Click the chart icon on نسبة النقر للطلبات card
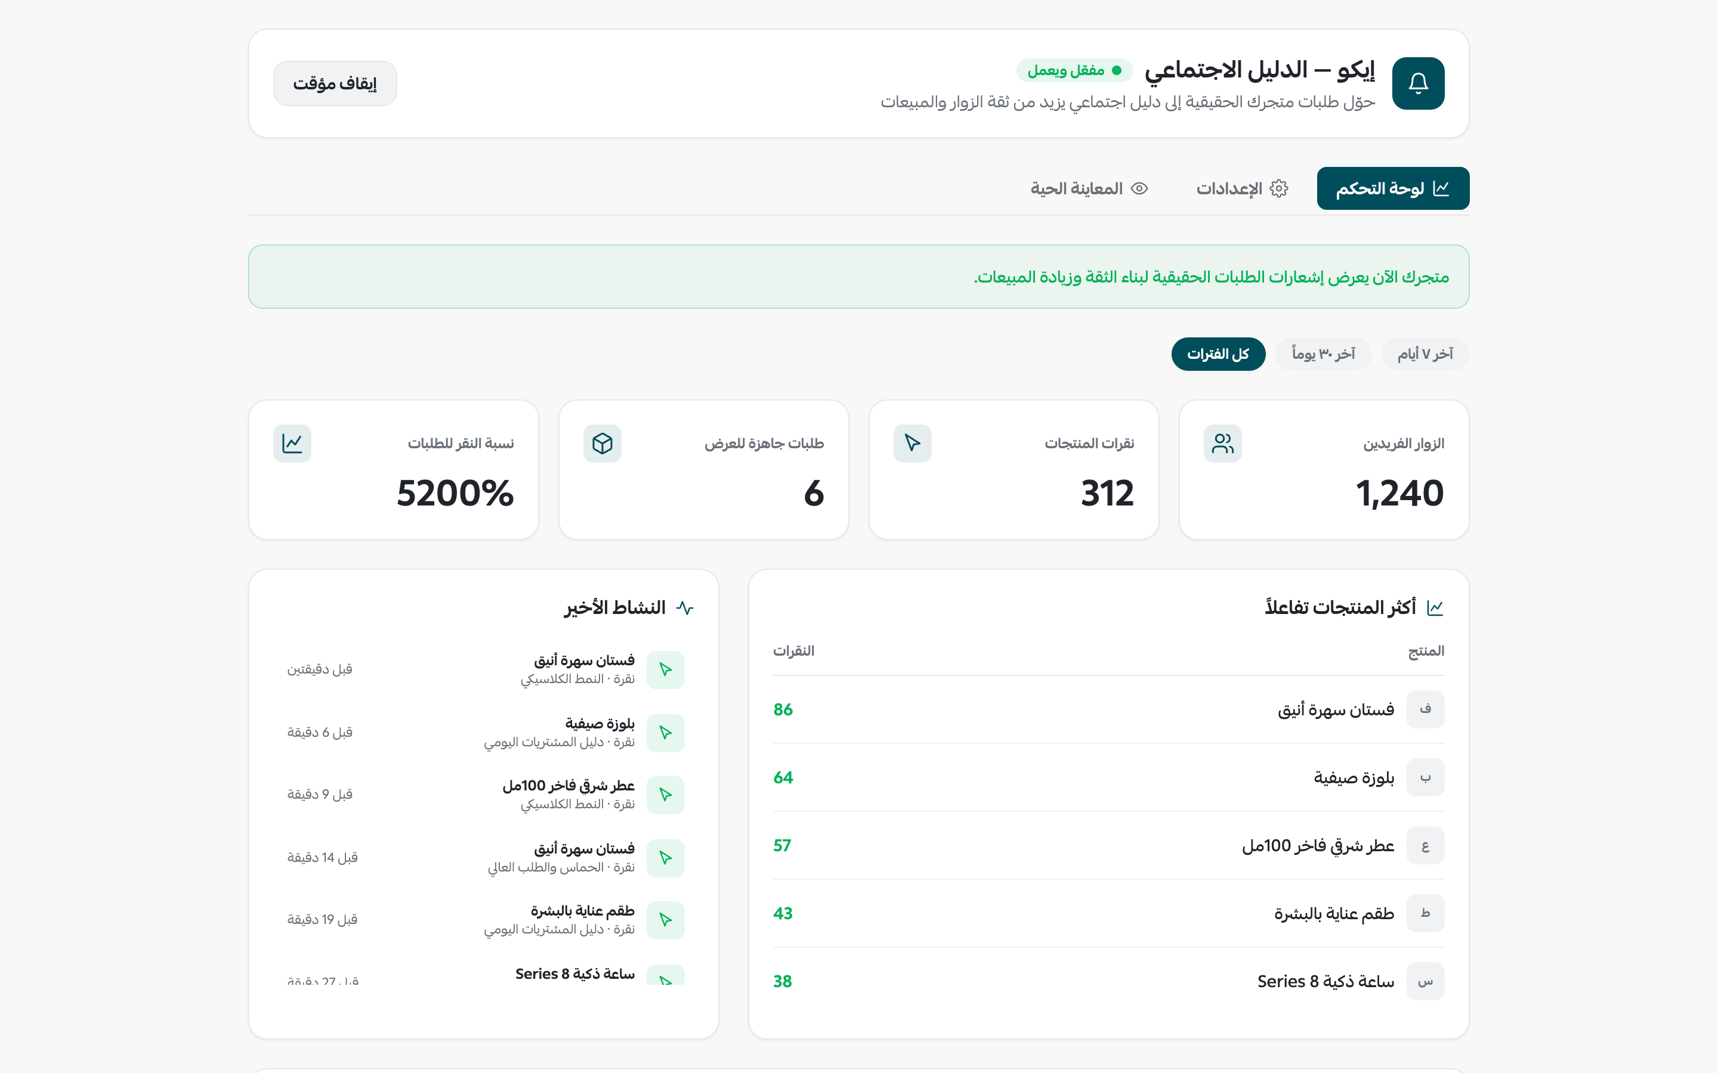The height and width of the screenshot is (1073, 1718). point(292,444)
